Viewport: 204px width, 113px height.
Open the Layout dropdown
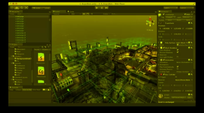point(187,8)
